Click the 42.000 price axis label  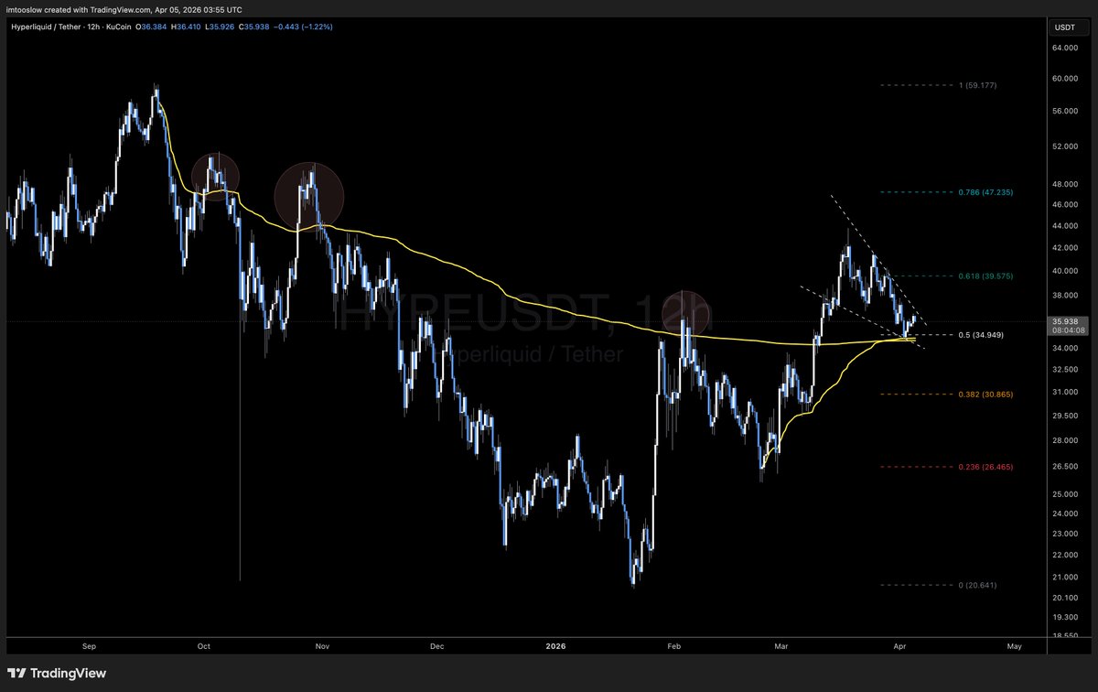tap(1066, 247)
